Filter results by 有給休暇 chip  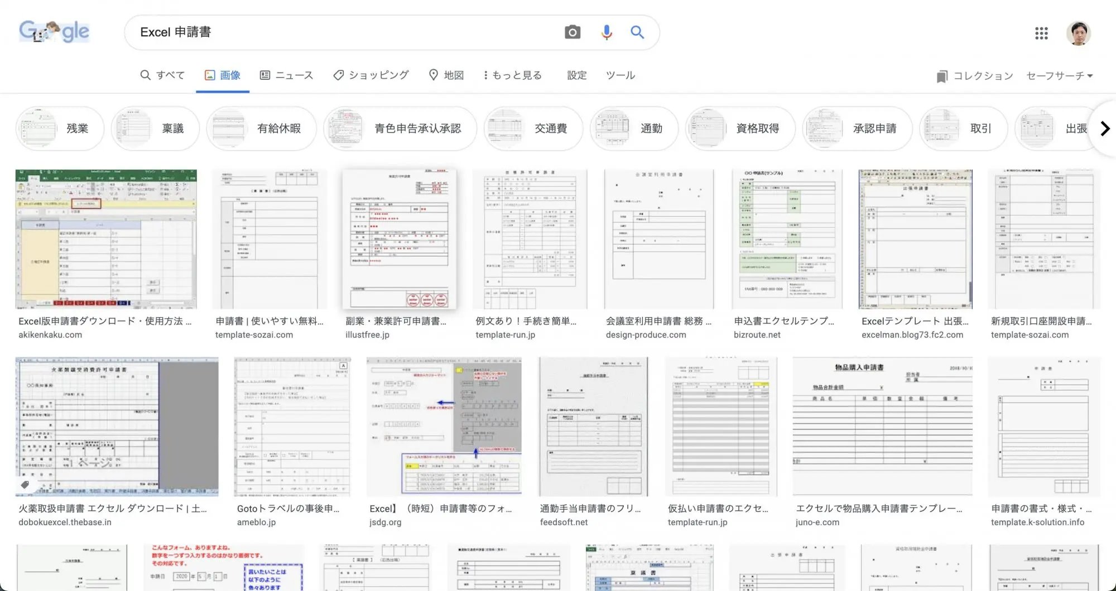click(261, 128)
